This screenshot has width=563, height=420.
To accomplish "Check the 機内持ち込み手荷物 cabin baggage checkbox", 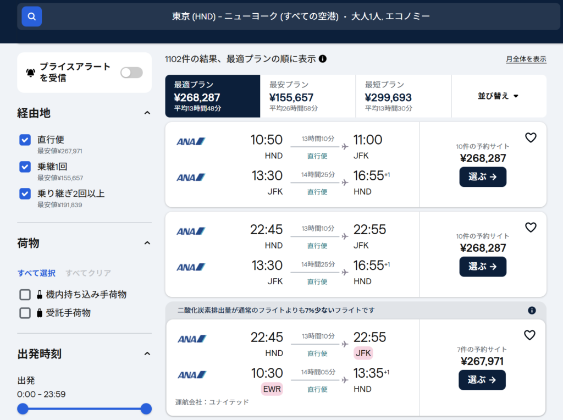I will 25,295.
